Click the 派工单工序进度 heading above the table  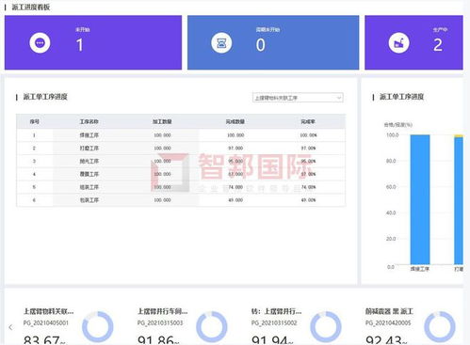[45, 97]
